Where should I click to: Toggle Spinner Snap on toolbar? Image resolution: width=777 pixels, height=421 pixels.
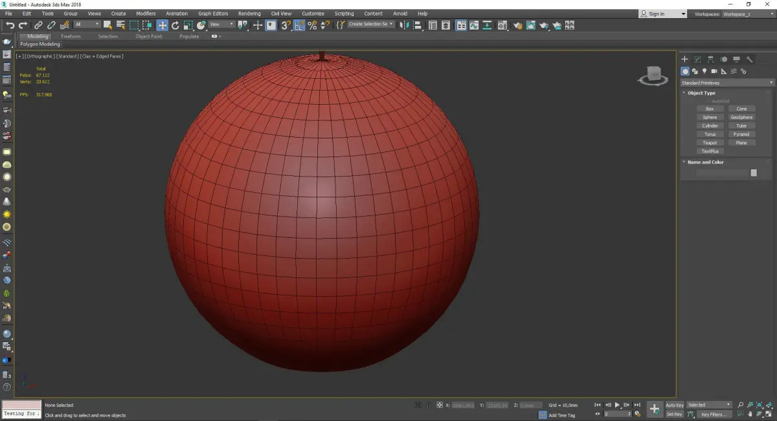tap(326, 25)
